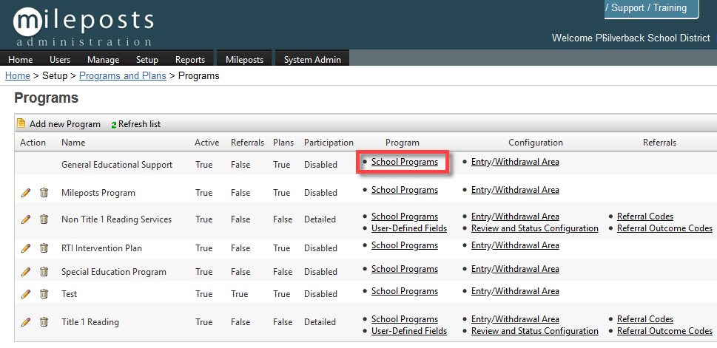The height and width of the screenshot is (348, 717).
Task: Open Entry/Withdrawal Area for Title 1 Reading
Action: (515, 319)
